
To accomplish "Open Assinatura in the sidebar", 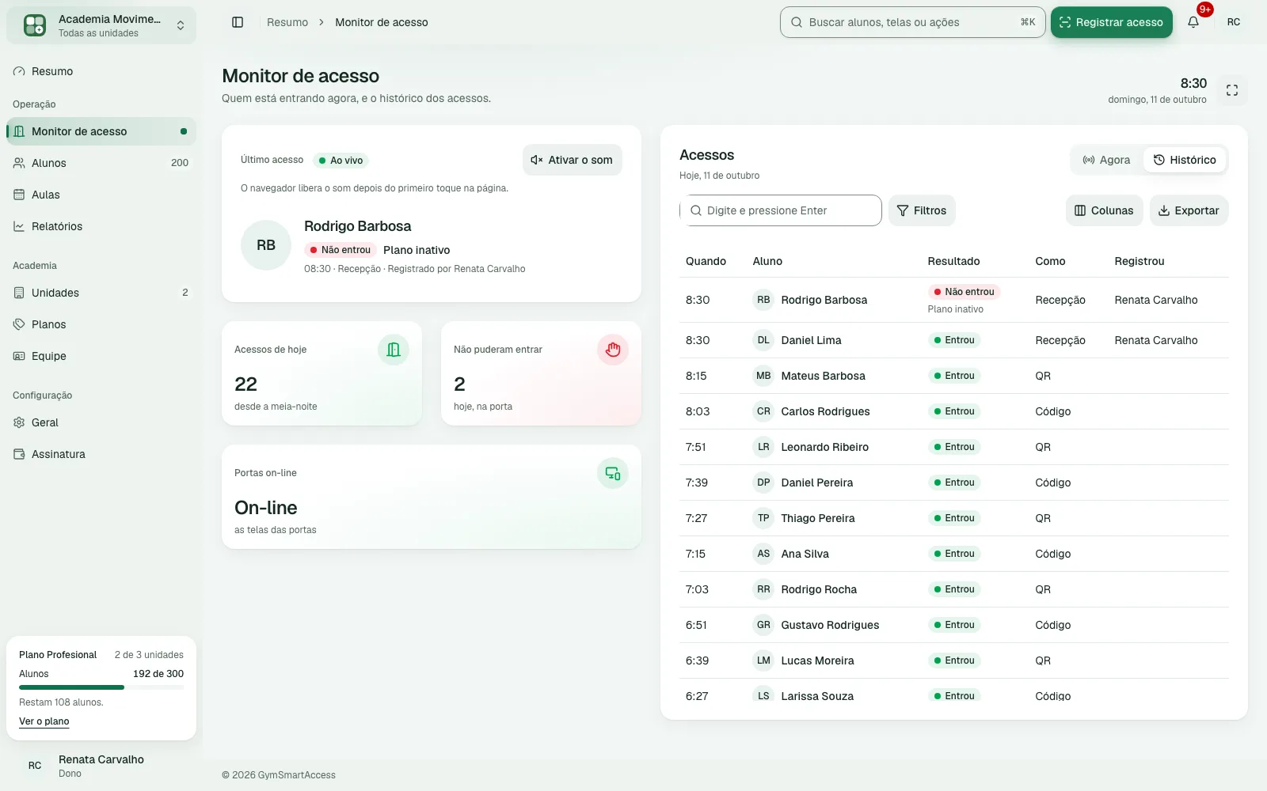I will coord(101,454).
